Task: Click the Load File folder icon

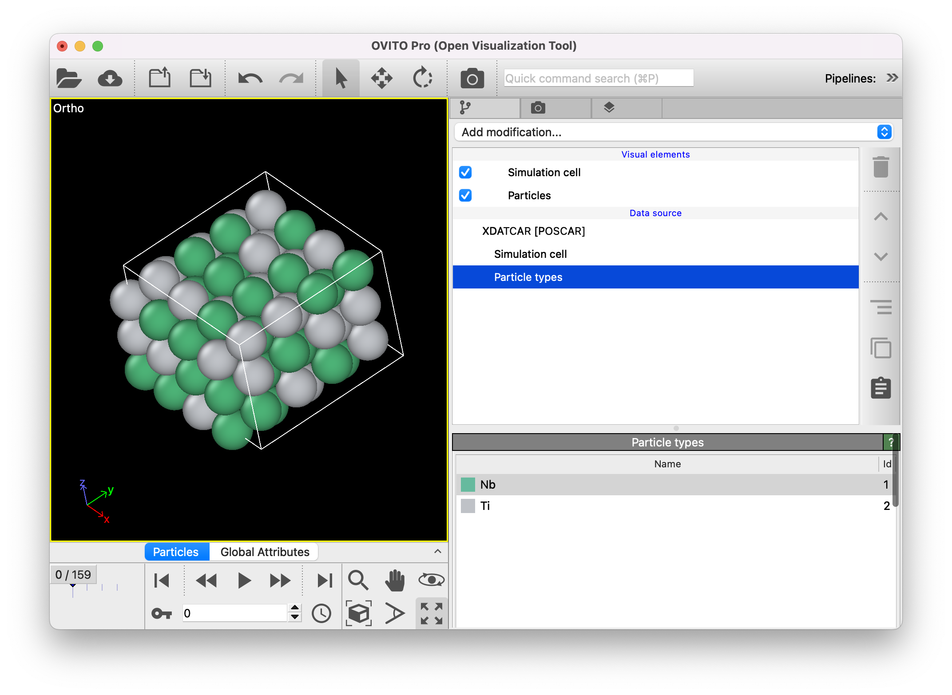Action: coord(69,79)
